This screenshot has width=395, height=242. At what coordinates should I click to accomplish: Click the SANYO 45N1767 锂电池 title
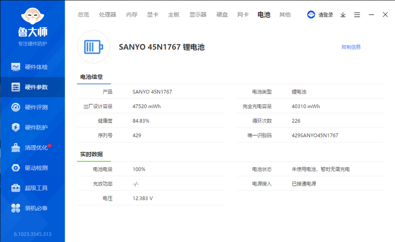click(x=162, y=47)
